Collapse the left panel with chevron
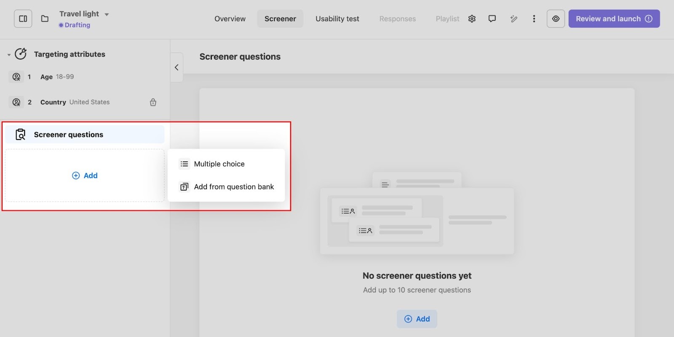674x337 pixels. pyautogui.click(x=177, y=67)
